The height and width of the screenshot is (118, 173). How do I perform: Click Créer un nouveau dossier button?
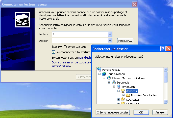113,112
